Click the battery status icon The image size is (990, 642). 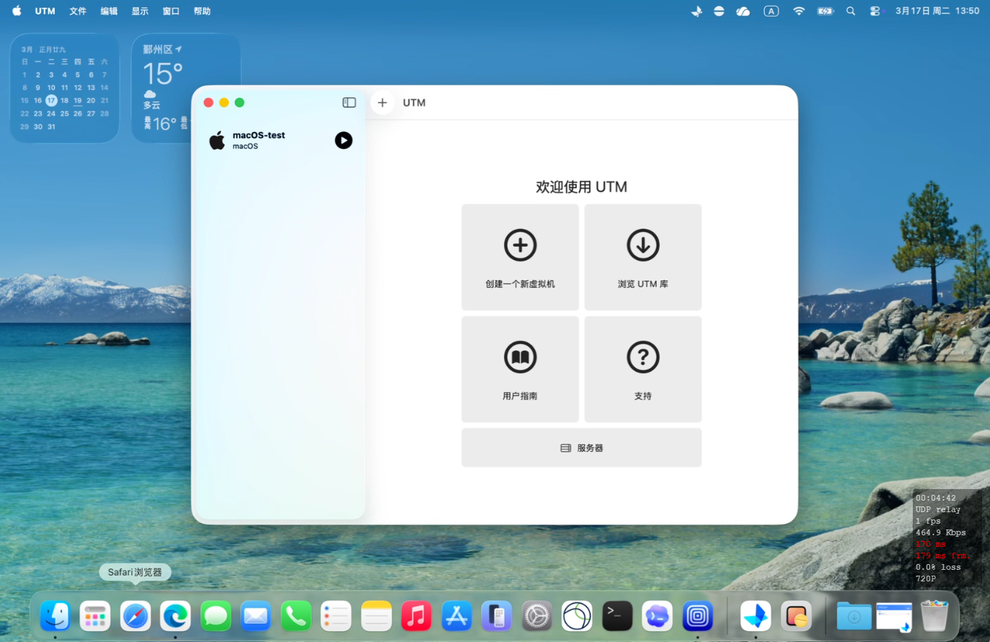click(x=824, y=11)
